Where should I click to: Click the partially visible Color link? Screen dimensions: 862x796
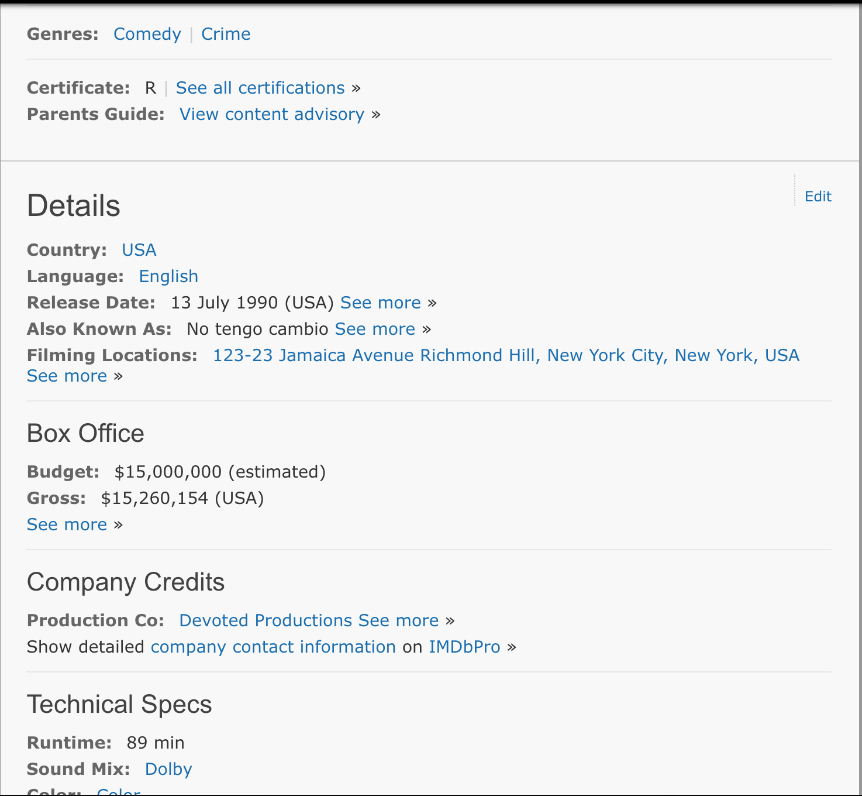point(118,792)
